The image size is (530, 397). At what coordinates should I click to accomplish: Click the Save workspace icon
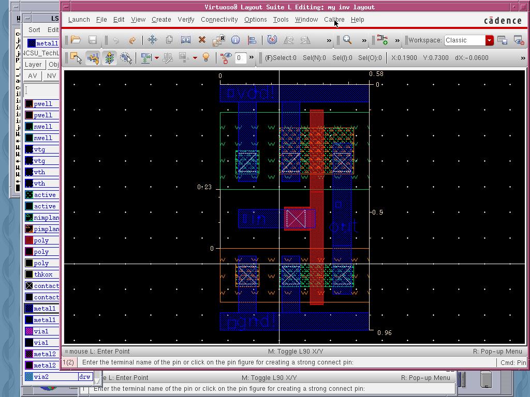coord(502,40)
